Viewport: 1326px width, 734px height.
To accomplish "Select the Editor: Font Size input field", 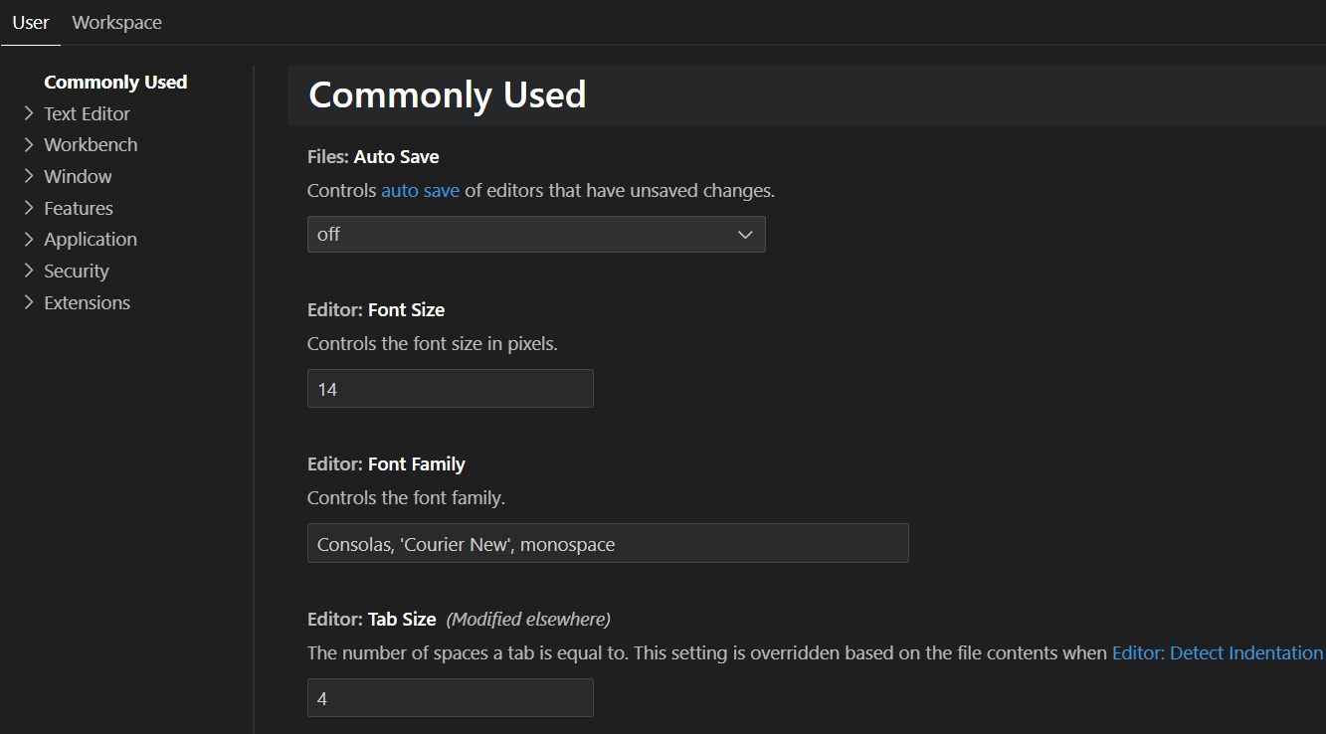I will [x=450, y=388].
